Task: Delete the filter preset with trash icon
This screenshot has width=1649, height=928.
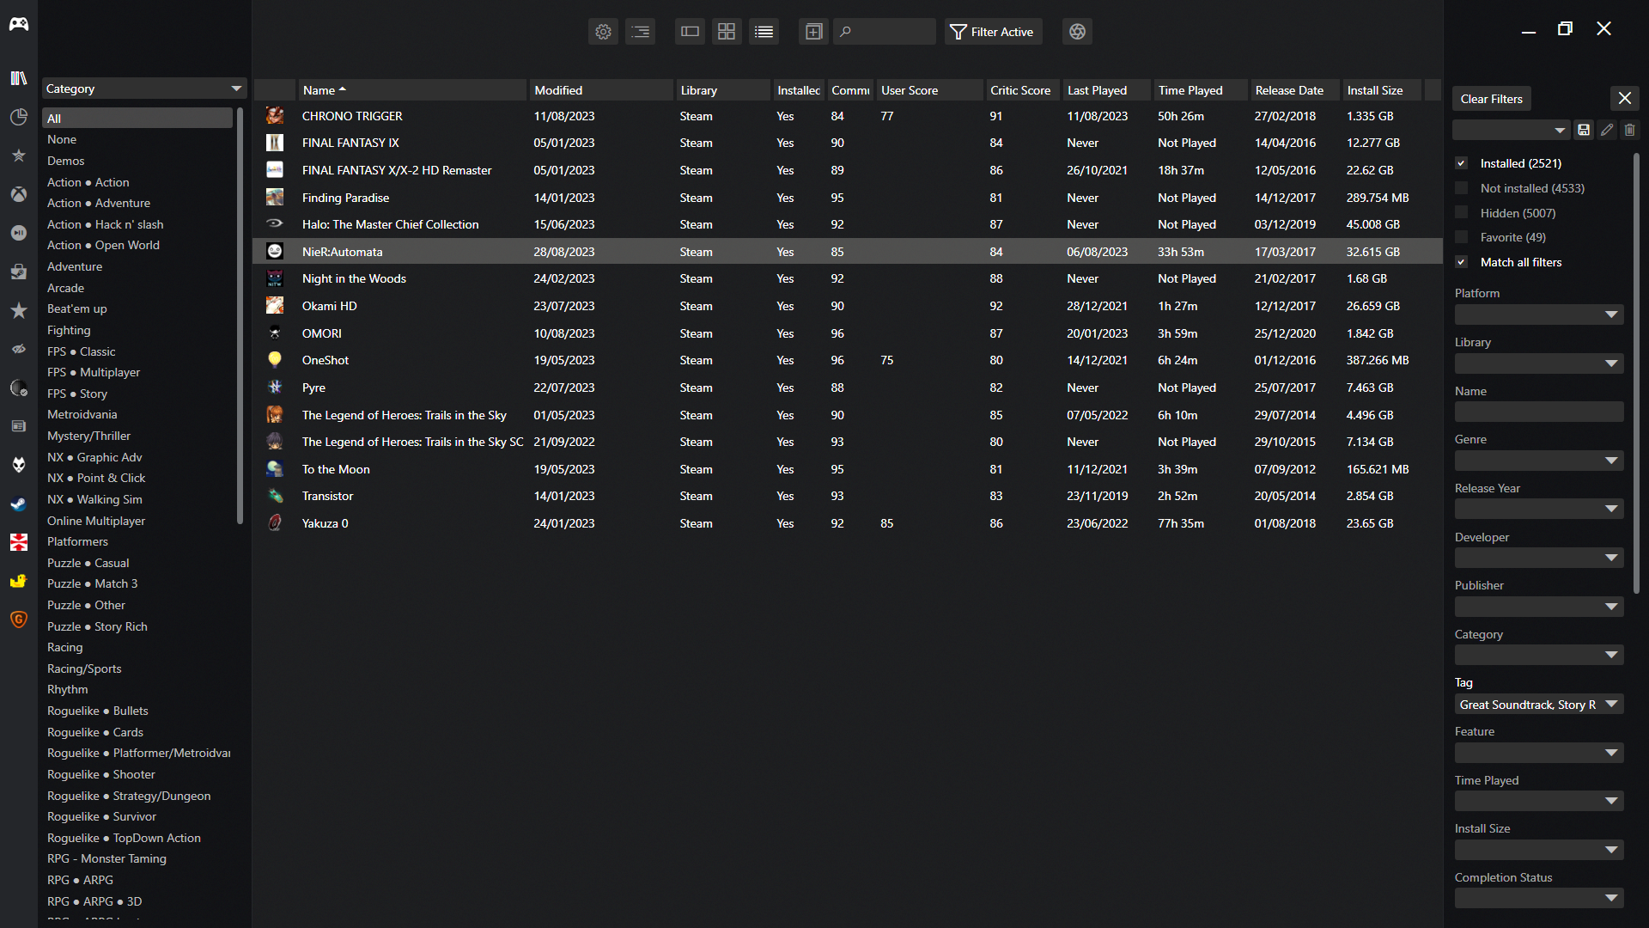Action: point(1630,130)
